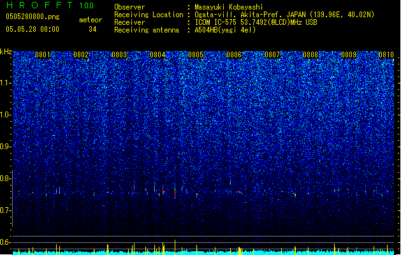Click the 0.7 kHz axis label

(6, 210)
